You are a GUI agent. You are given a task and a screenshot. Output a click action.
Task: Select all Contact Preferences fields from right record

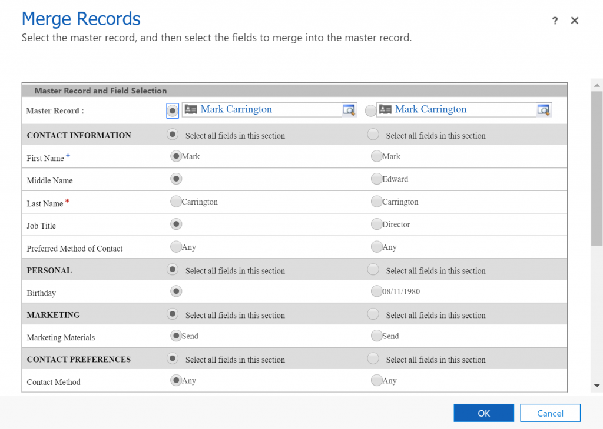tap(373, 358)
